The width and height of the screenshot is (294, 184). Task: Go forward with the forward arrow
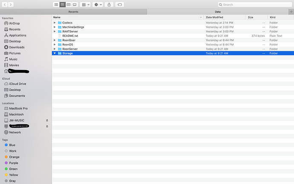[x=11, y=5]
